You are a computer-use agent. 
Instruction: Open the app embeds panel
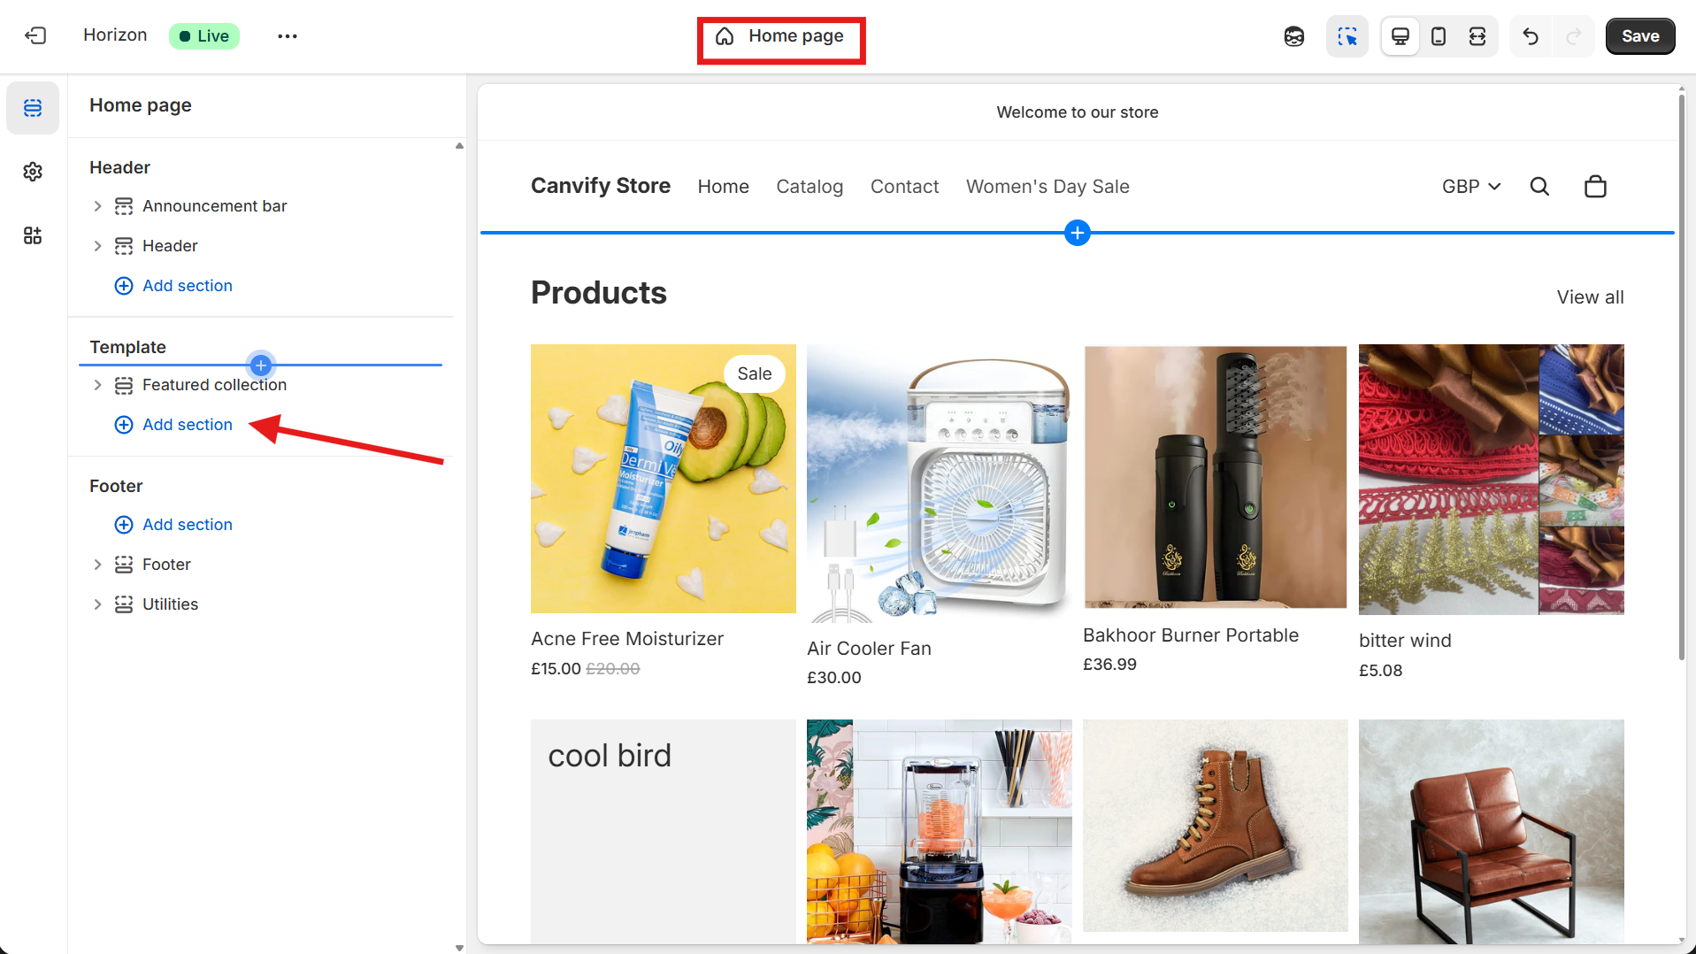click(x=32, y=235)
